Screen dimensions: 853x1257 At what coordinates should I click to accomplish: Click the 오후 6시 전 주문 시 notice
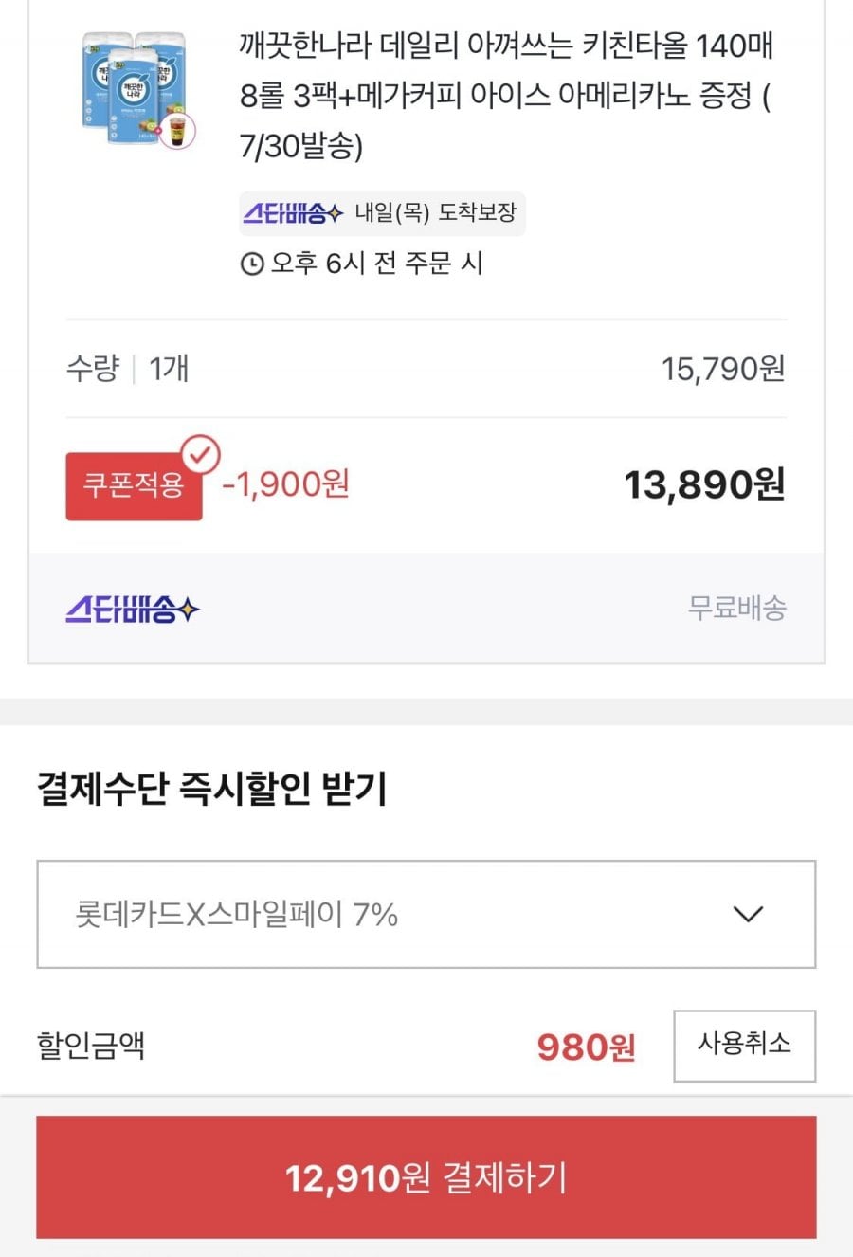tap(361, 264)
